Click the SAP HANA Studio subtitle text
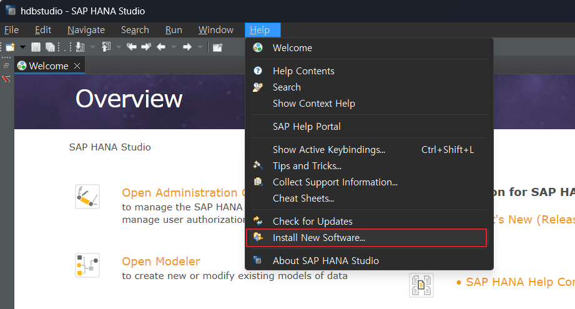This screenshot has width=575, height=309. tap(110, 147)
